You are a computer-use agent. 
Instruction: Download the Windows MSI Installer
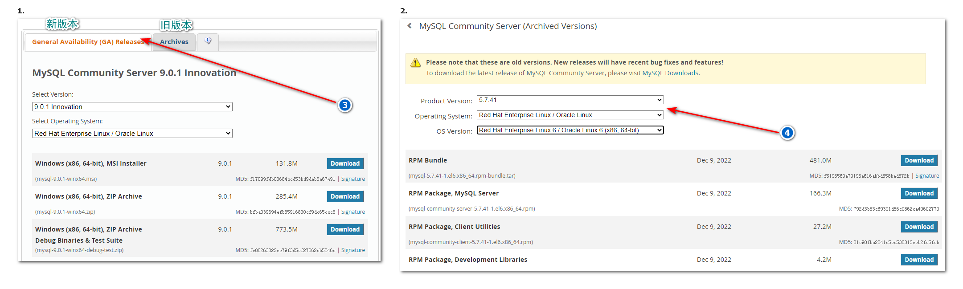tap(345, 163)
